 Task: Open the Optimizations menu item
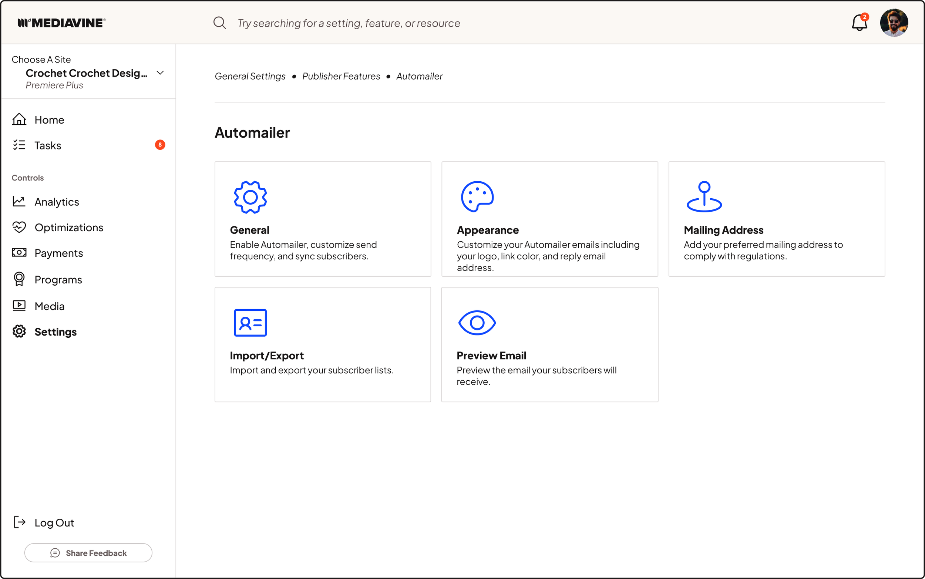pyautogui.click(x=69, y=228)
